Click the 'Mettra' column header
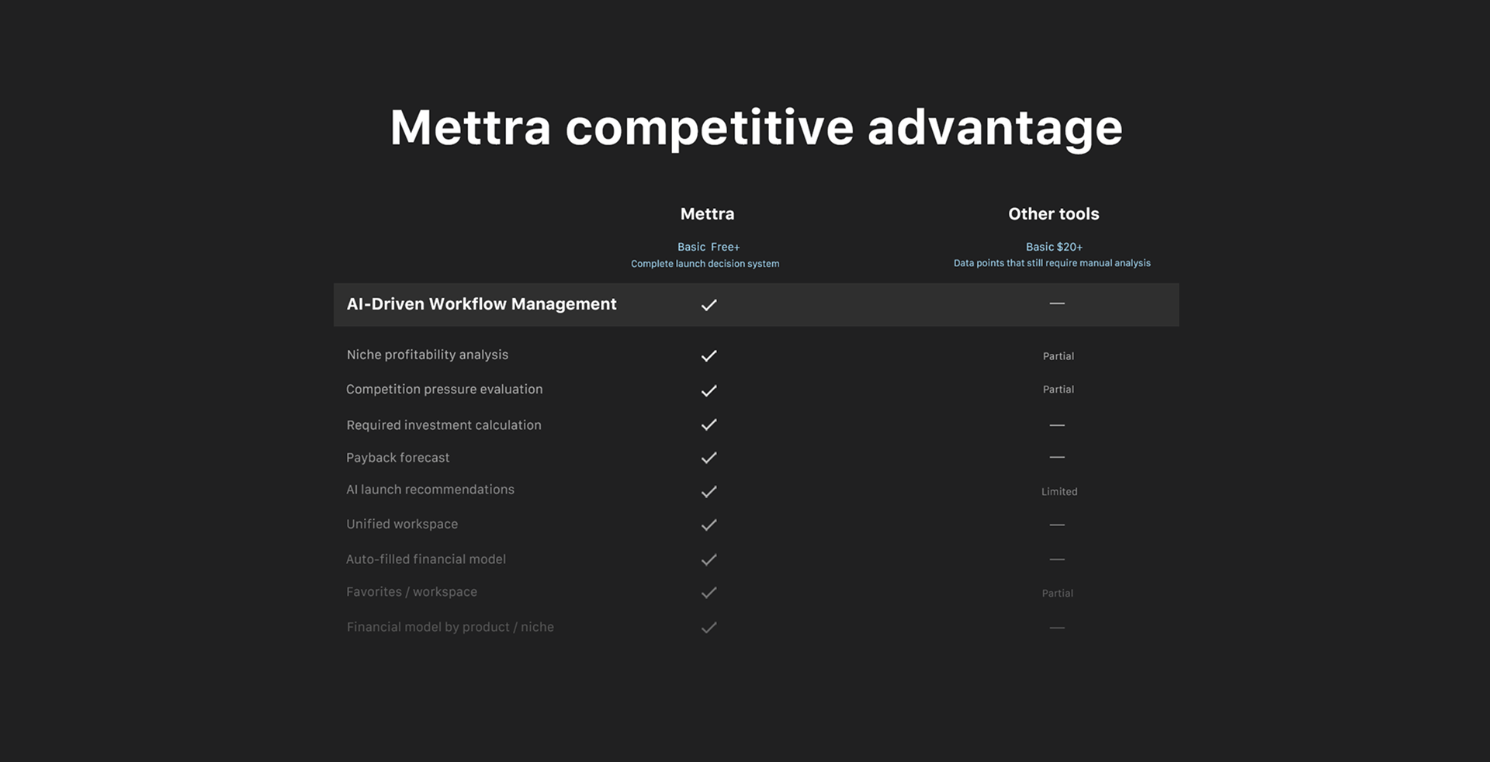1490x762 pixels. coord(707,214)
